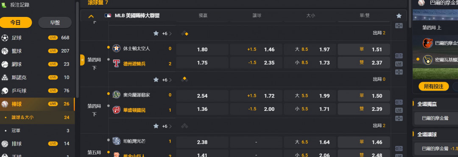Select the 今日 today tab
Viewport: 458px width, 157px height.
click(x=16, y=23)
